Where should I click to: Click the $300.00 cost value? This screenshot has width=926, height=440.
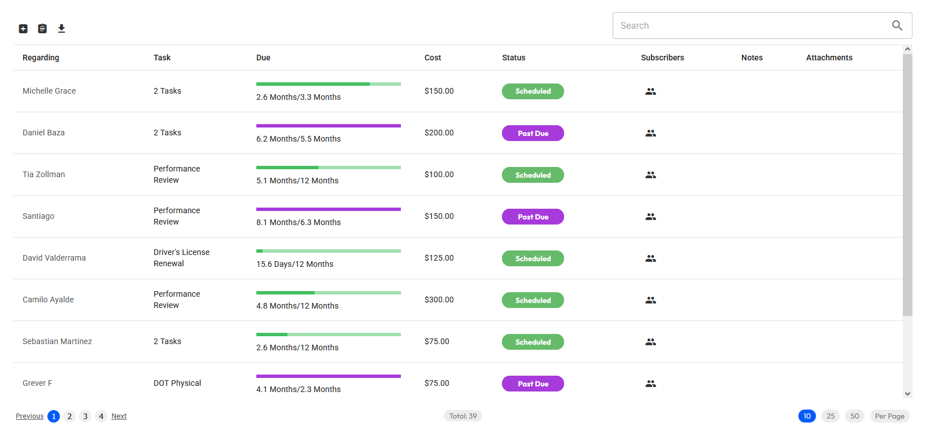pyautogui.click(x=439, y=300)
